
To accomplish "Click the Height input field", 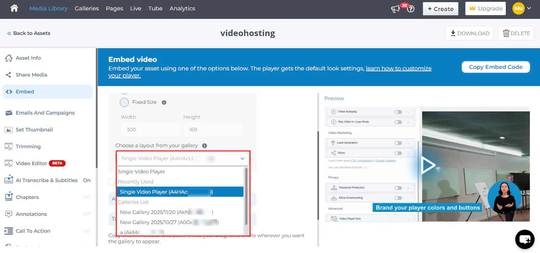I will click(213, 130).
